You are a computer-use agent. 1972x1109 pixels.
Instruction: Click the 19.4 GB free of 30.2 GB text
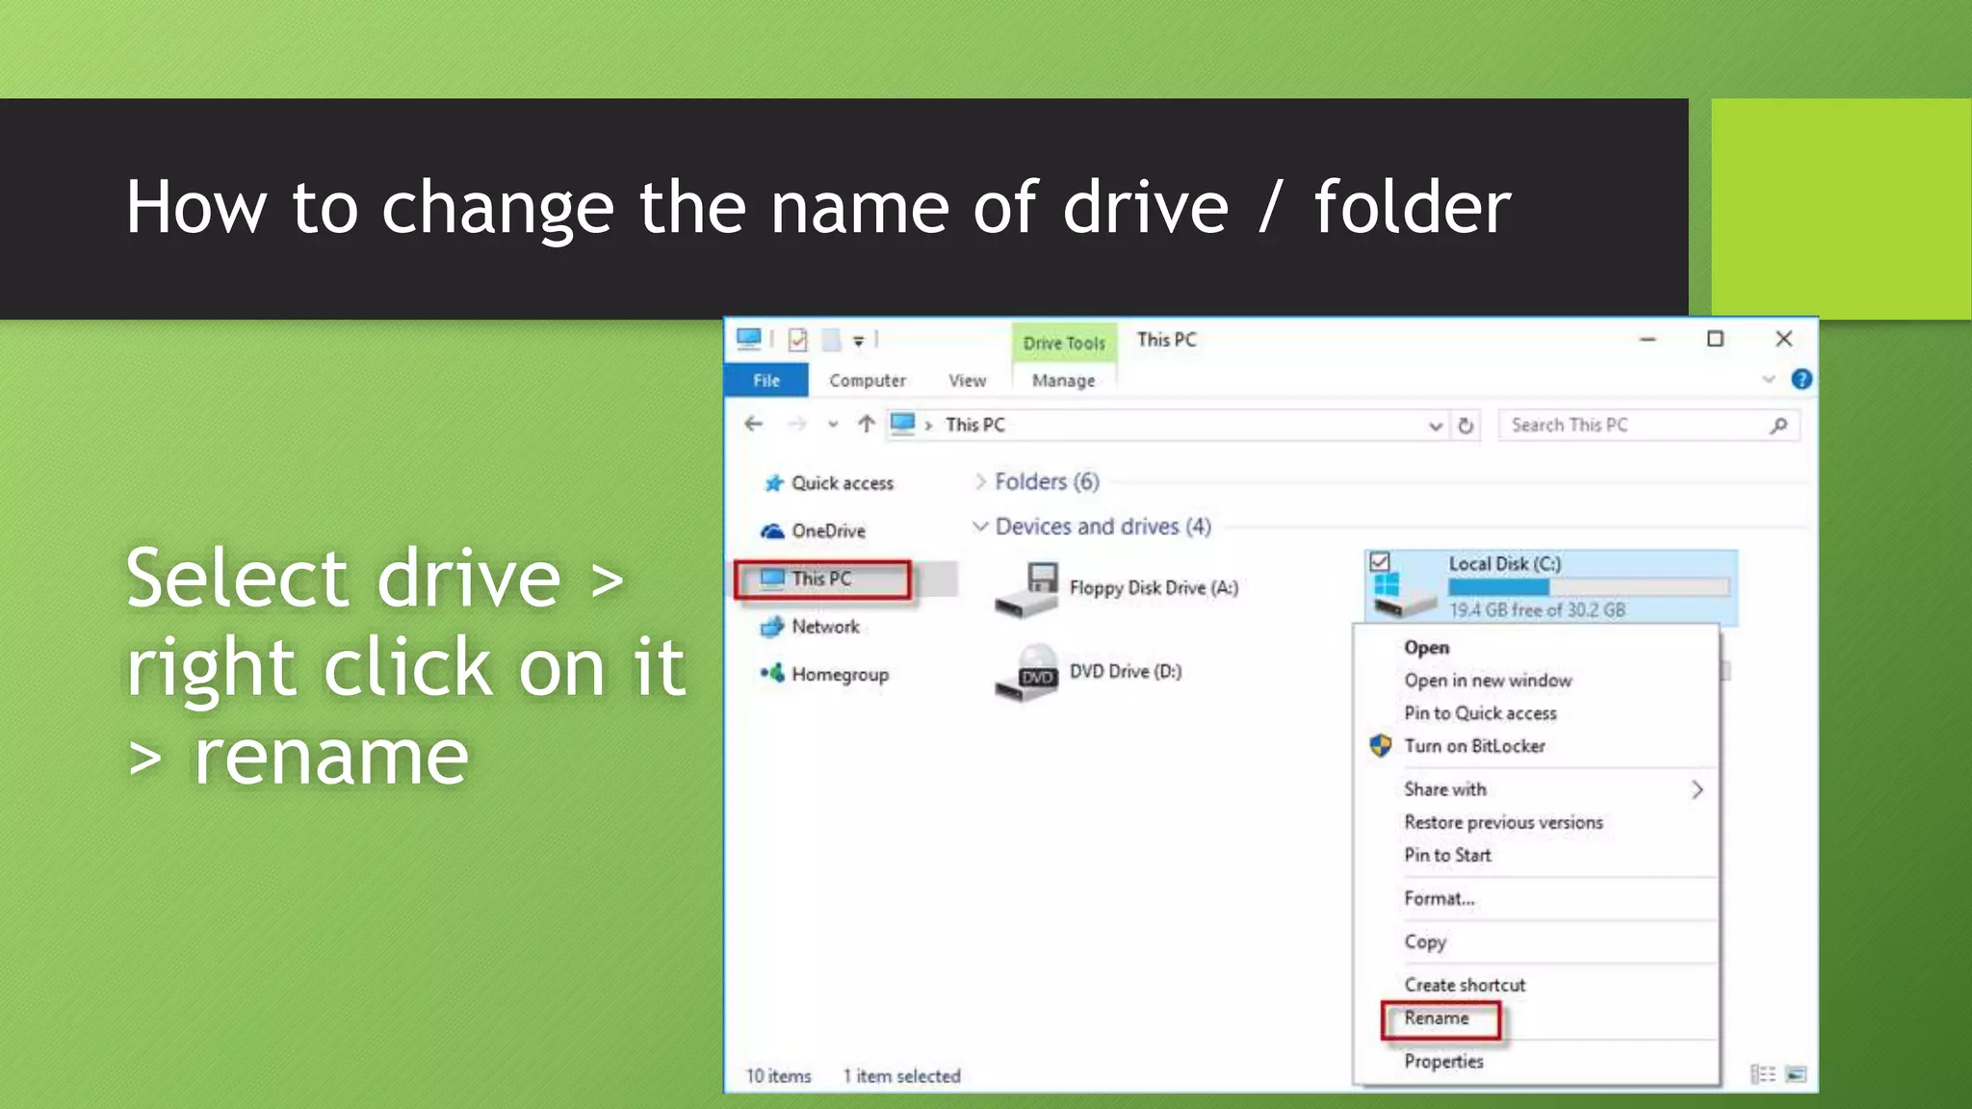(1537, 609)
